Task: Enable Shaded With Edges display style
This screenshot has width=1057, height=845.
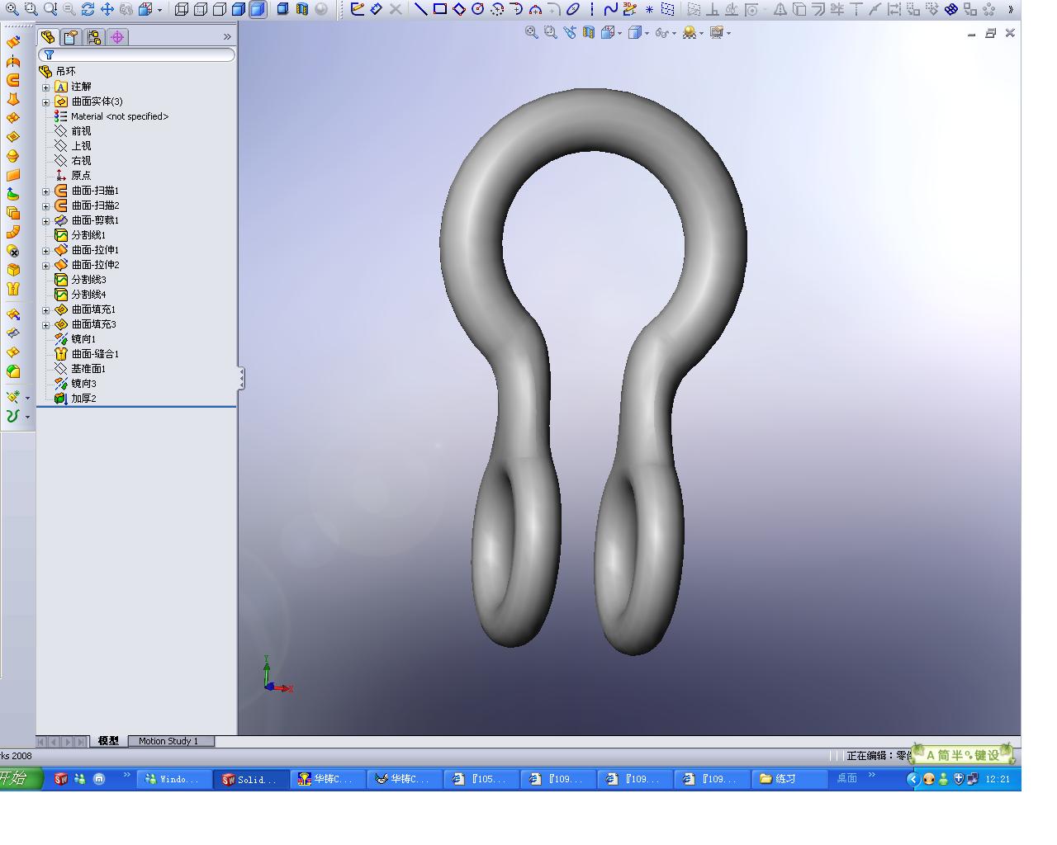Action: (x=239, y=9)
